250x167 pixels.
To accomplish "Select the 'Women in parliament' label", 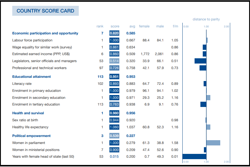I will [x=29, y=143].
